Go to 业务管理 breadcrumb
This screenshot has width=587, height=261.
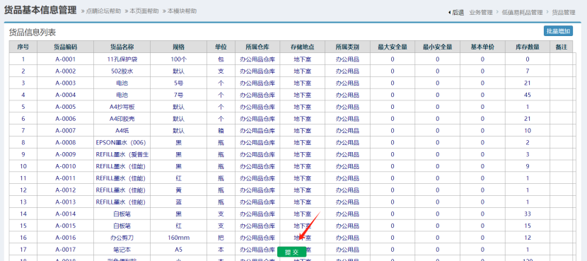coord(481,12)
